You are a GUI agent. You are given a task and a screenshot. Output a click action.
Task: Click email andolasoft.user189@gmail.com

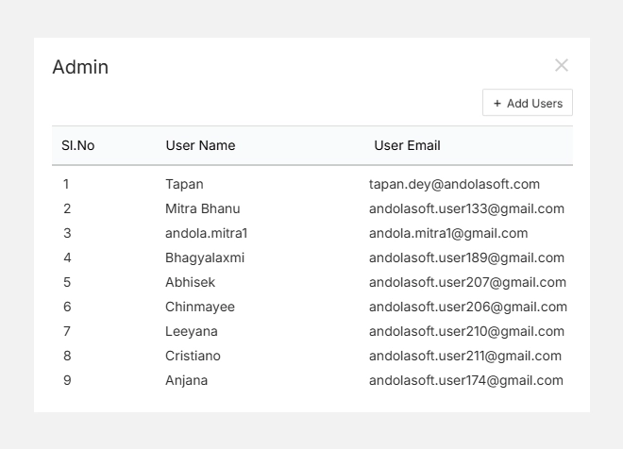coord(466,258)
